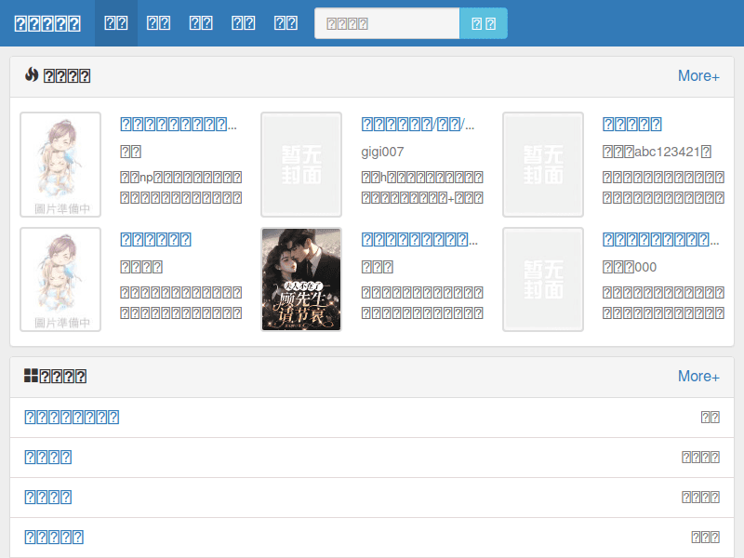Screen dimensions: 744x558
Task: Click the 暂无封面 cover beside abc123421's novel
Action: point(543,165)
